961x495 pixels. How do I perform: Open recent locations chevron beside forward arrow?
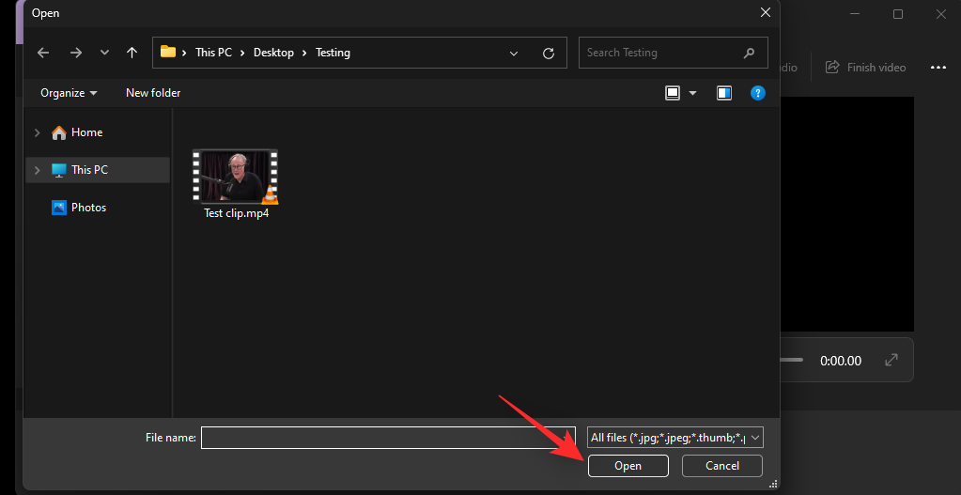point(104,53)
